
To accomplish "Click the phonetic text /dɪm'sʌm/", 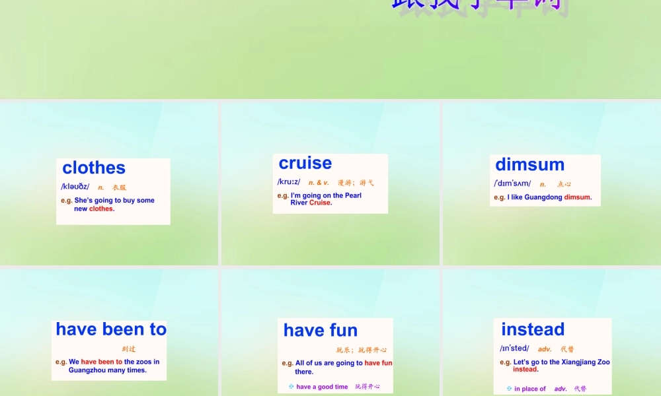I will pos(512,183).
